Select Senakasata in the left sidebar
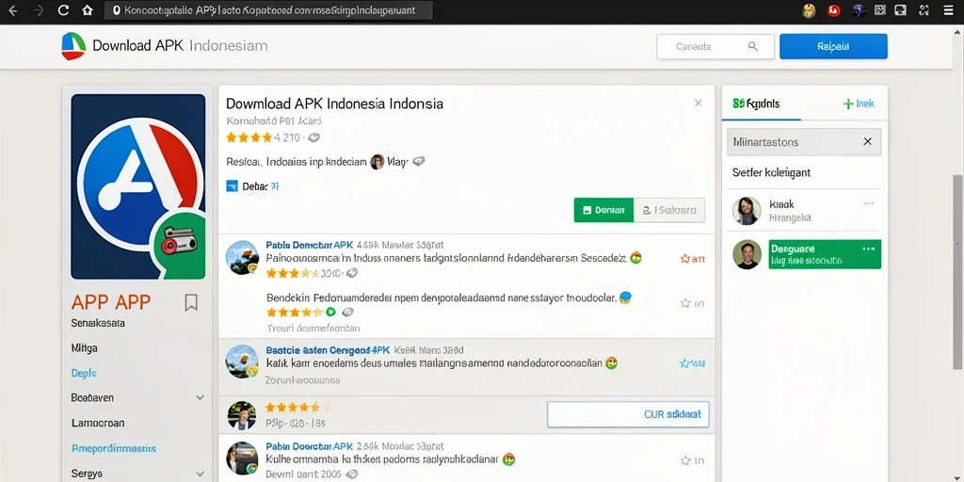This screenshot has width=964, height=482. pos(98,323)
